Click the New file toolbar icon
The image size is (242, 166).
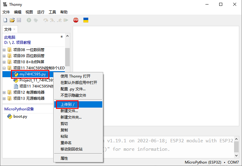coord(5,20)
